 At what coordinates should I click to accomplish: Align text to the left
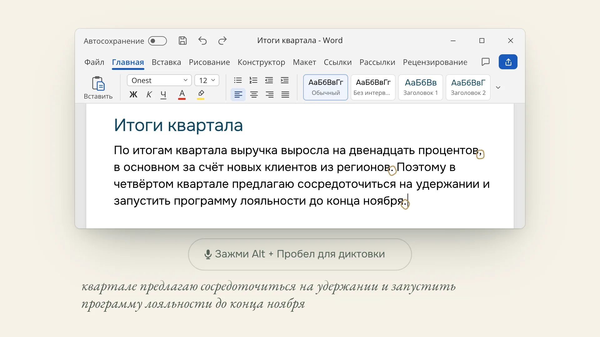click(238, 95)
